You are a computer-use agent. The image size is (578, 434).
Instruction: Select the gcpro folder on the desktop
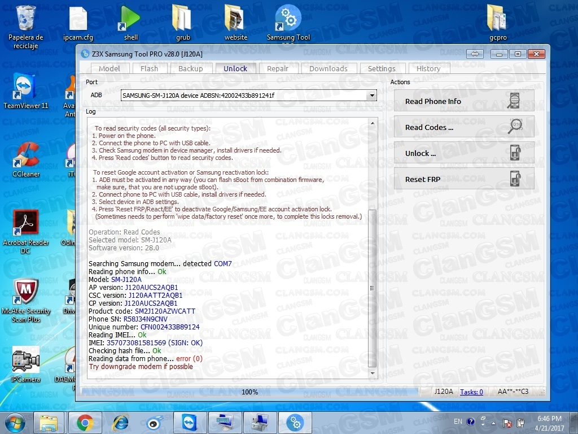498,23
